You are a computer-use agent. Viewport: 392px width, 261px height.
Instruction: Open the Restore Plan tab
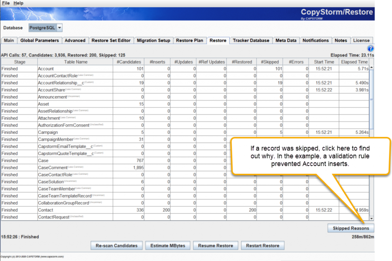(189, 41)
